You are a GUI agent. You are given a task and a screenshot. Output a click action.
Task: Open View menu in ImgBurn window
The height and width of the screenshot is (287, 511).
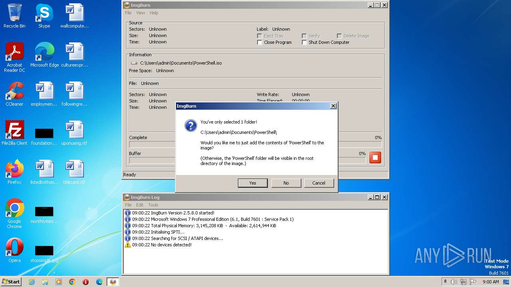(141, 13)
